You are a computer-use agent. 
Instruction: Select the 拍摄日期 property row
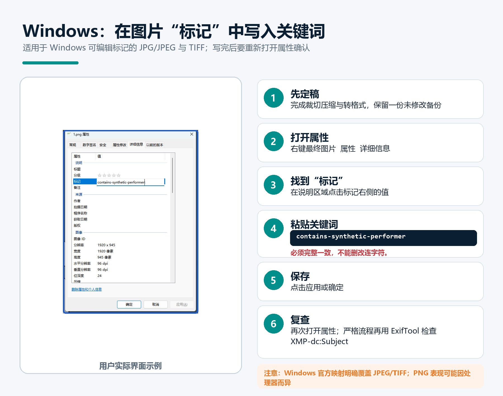80,207
